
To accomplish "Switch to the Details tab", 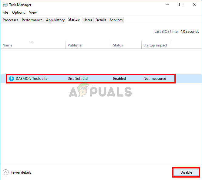I will [101, 20].
